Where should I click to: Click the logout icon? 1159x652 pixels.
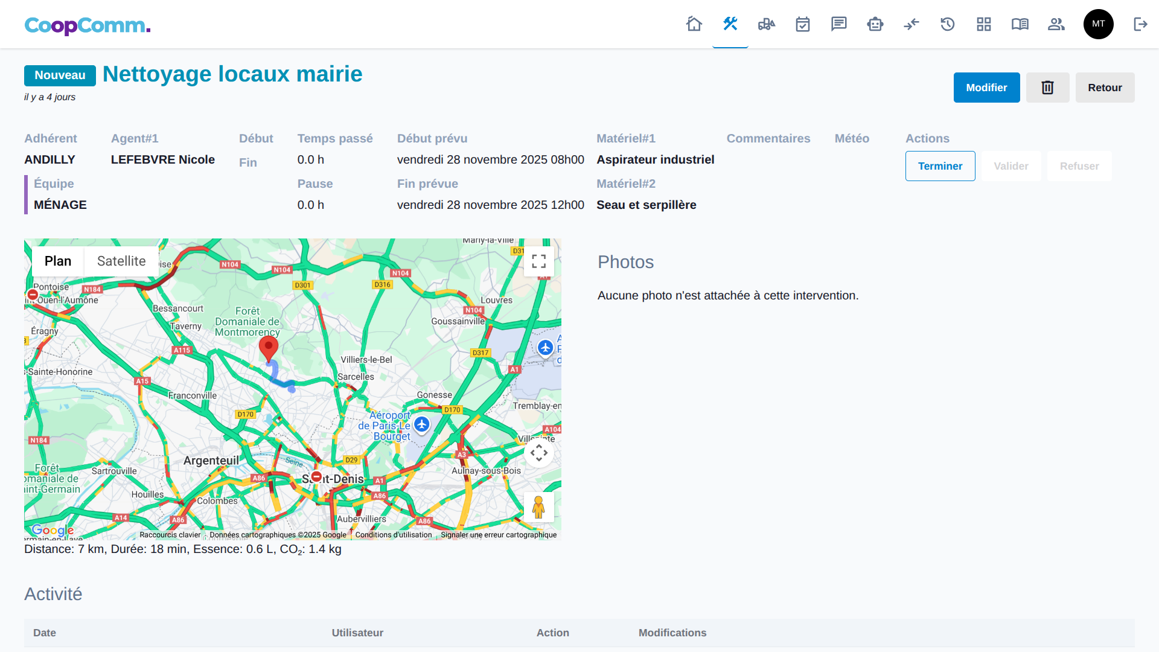click(x=1140, y=24)
